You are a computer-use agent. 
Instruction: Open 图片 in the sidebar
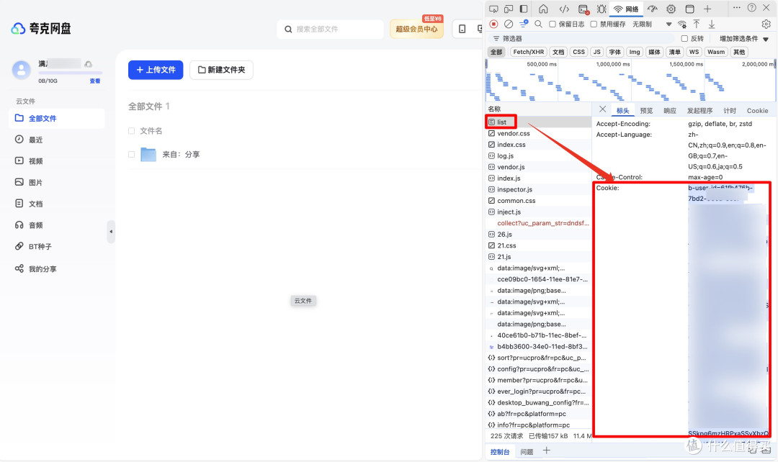point(57,182)
